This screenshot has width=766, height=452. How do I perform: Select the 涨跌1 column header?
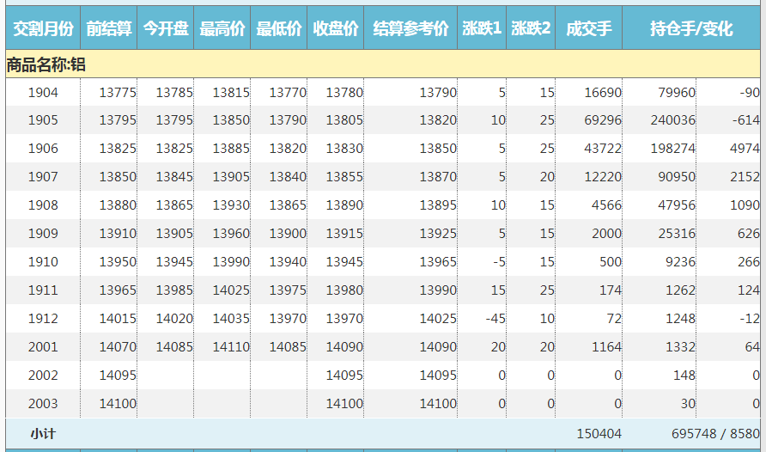coord(482,29)
